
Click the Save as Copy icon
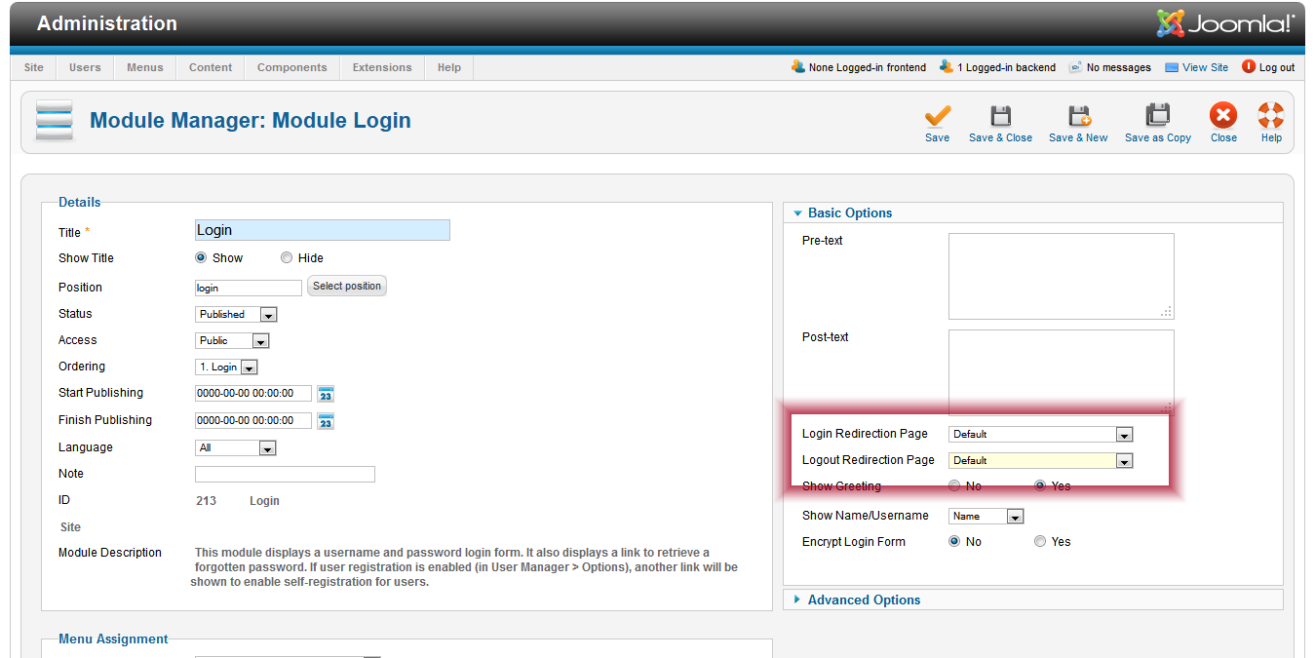click(1157, 117)
